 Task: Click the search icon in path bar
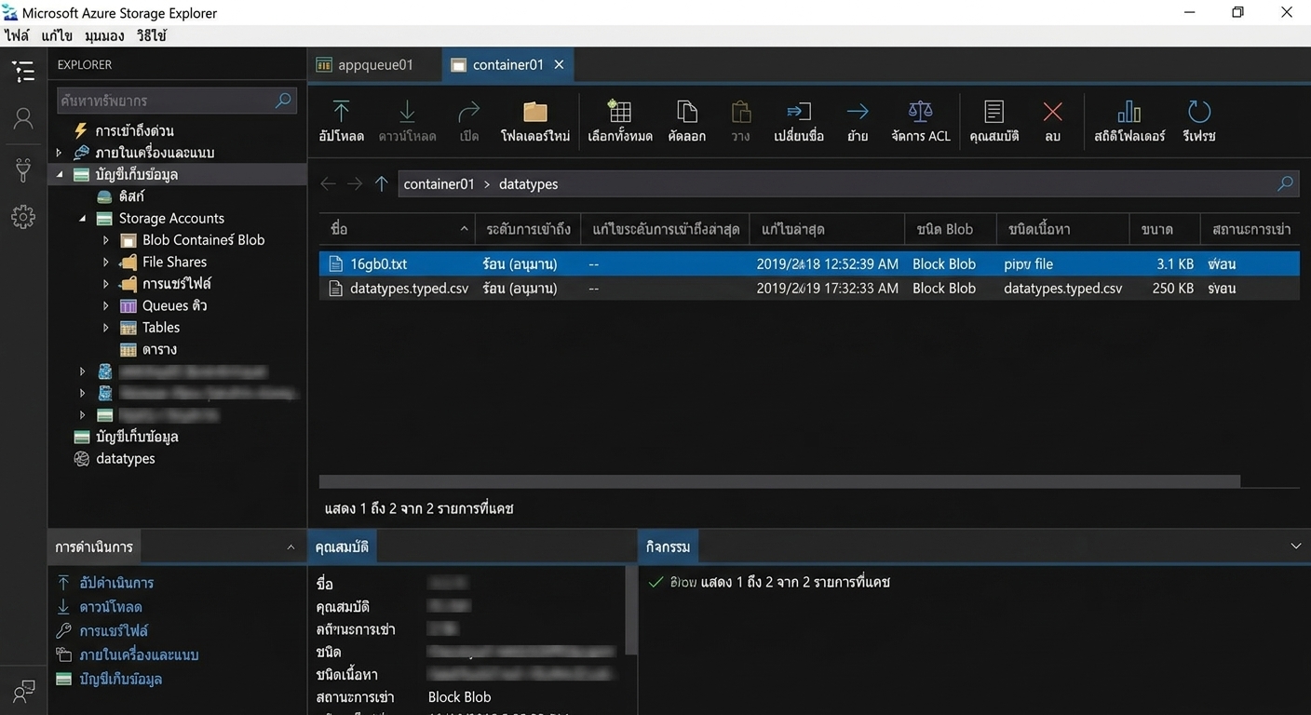[x=1285, y=183]
